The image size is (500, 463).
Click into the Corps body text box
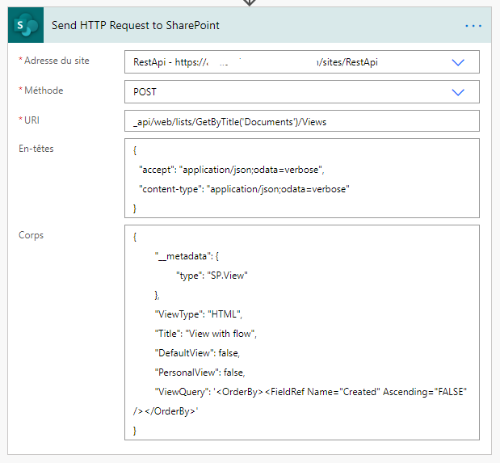pyautogui.click(x=301, y=332)
